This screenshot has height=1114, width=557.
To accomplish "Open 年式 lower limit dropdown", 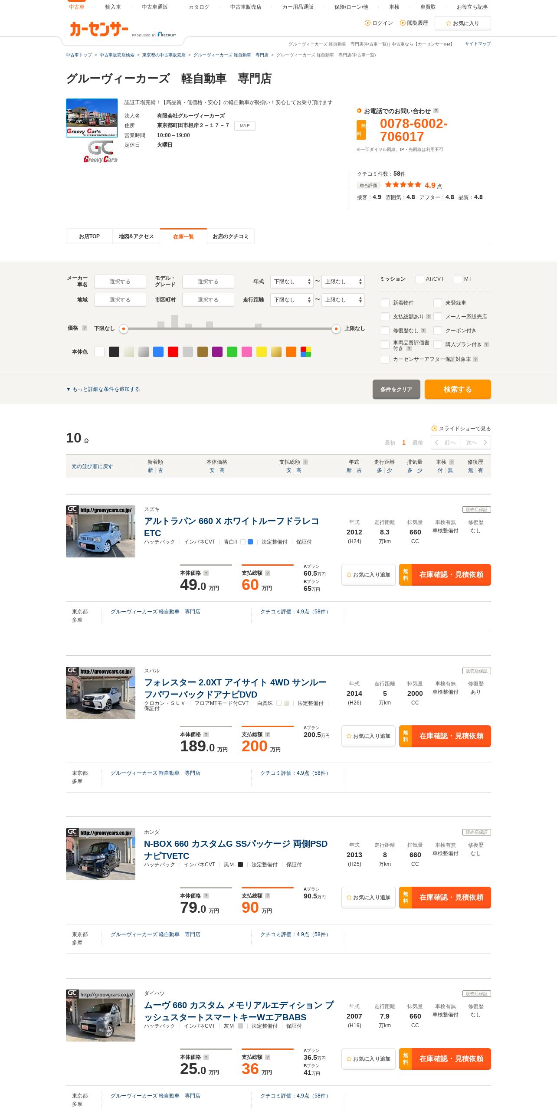I will click(292, 282).
